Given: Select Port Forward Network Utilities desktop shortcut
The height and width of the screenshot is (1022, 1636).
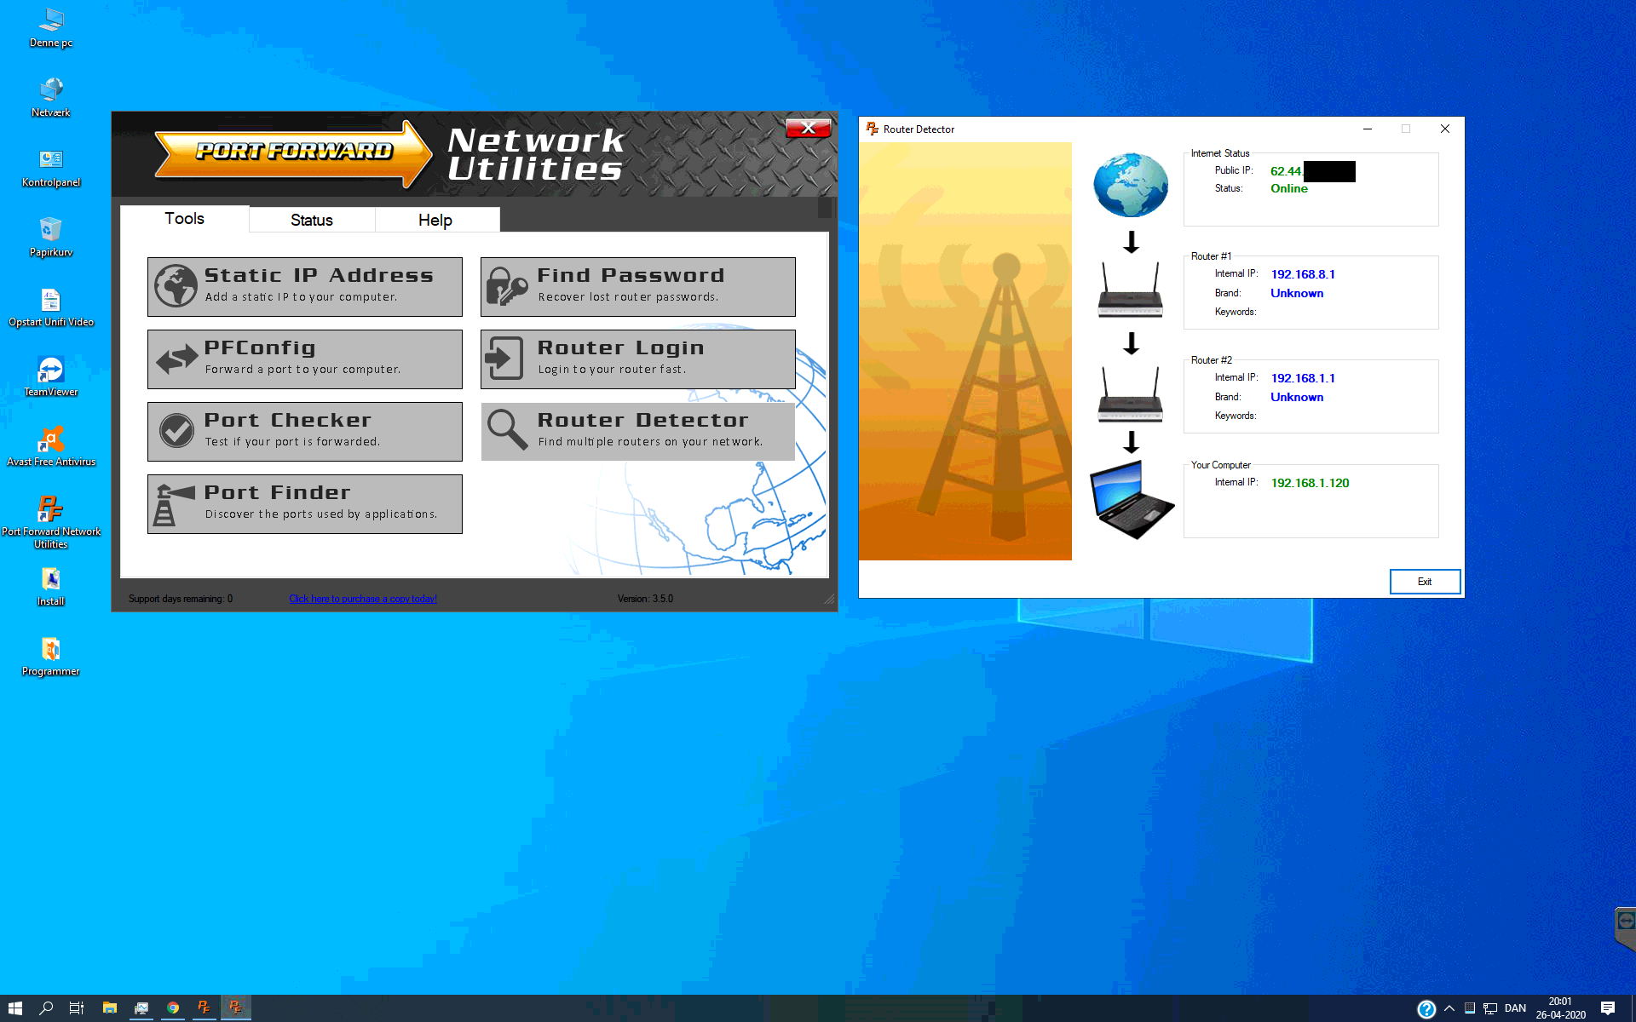Looking at the screenshot, I should (x=51, y=521).
